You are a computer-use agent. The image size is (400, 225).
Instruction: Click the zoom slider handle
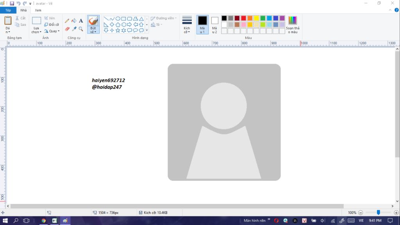[378, 212]
